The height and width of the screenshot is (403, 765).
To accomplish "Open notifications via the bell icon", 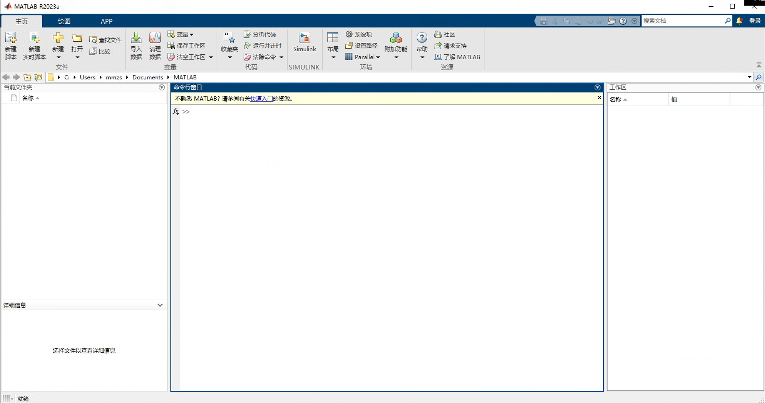I will 739,21.
